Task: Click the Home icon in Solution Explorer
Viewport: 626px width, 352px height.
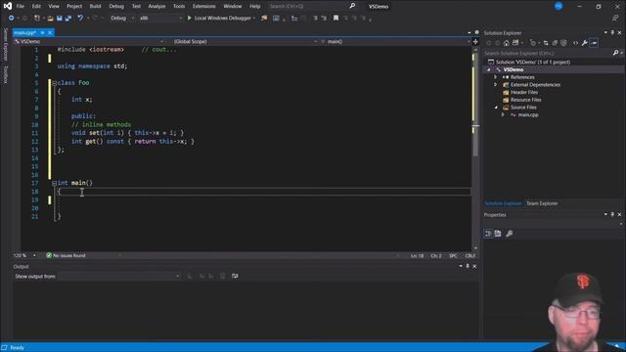Action: point(507,43)
